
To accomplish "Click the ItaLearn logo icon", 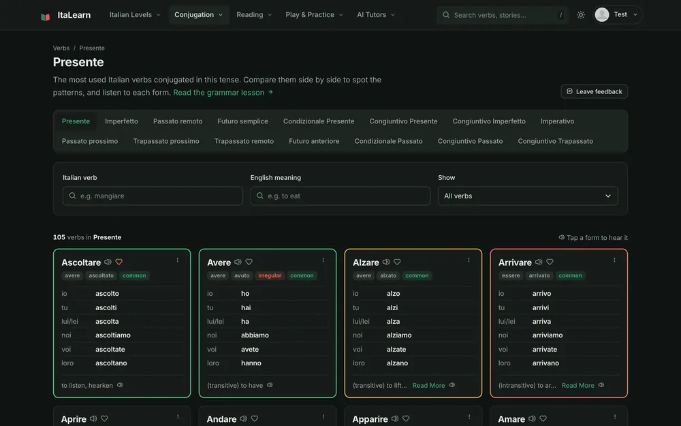I will click(x=45, y=16).
